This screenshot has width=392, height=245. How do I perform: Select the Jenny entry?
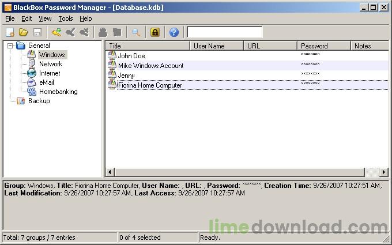pyautogui.click(x=126, y=76)
